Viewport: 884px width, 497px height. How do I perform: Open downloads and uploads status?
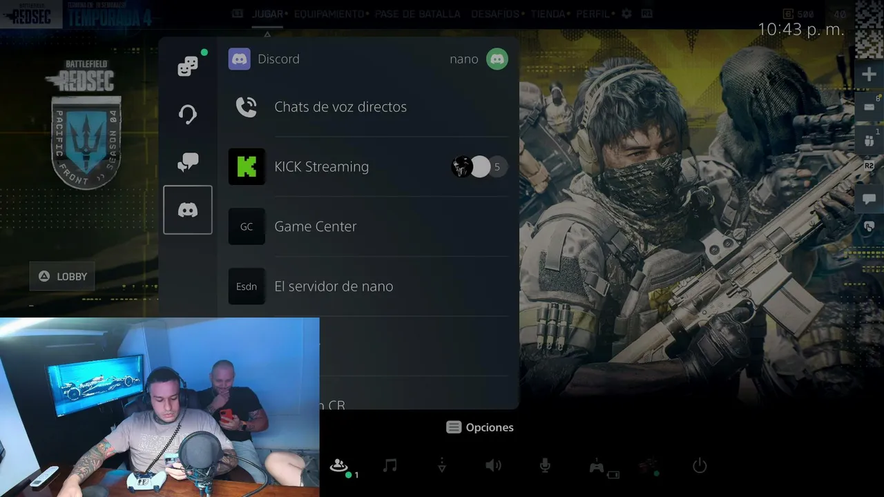tap(442, 466)
